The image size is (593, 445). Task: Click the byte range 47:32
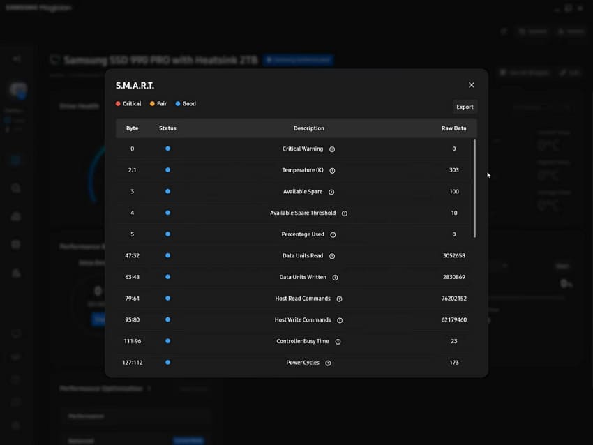(x=132, y=255)
